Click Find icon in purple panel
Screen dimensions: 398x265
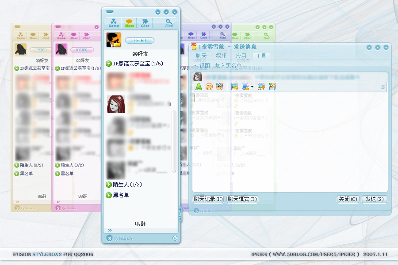(222, 35)
